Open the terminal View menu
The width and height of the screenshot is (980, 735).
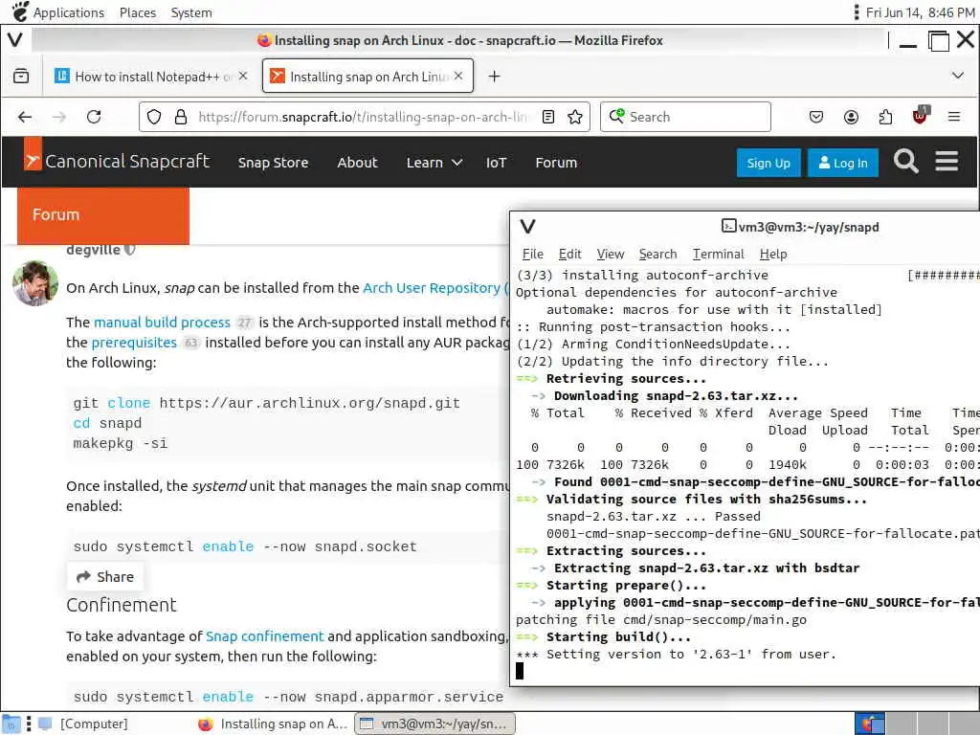610,254
